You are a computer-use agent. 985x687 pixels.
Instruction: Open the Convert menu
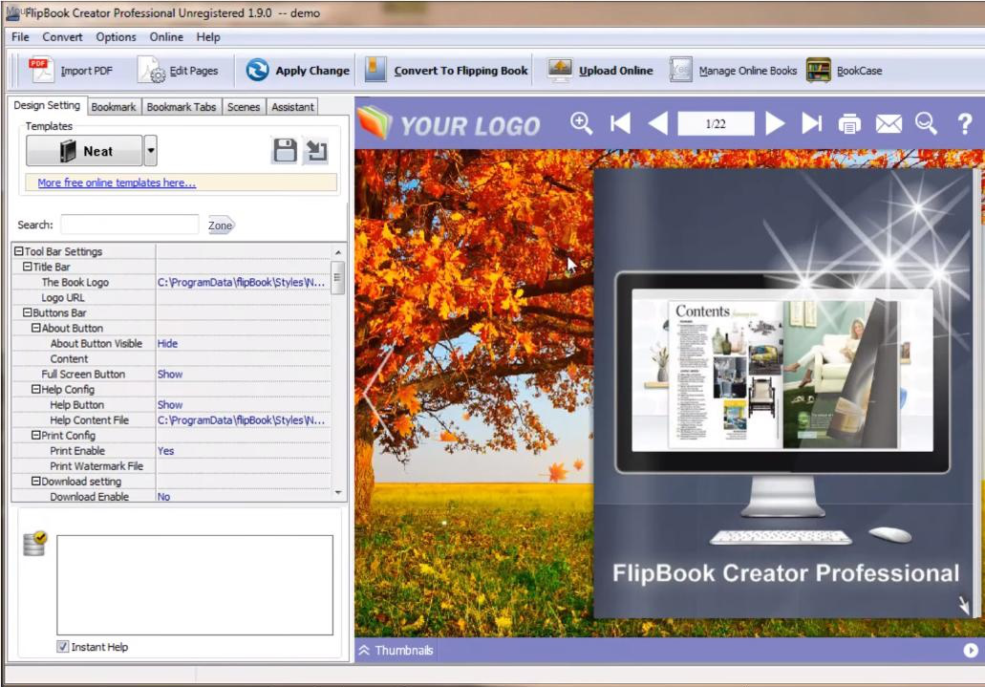click(x=62, y=37)
